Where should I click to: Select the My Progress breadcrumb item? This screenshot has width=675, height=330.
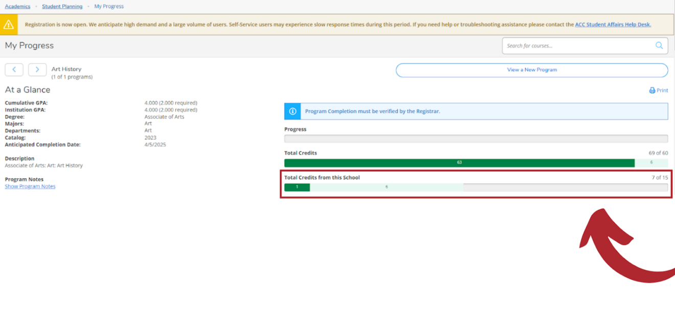tap(109, 7)
